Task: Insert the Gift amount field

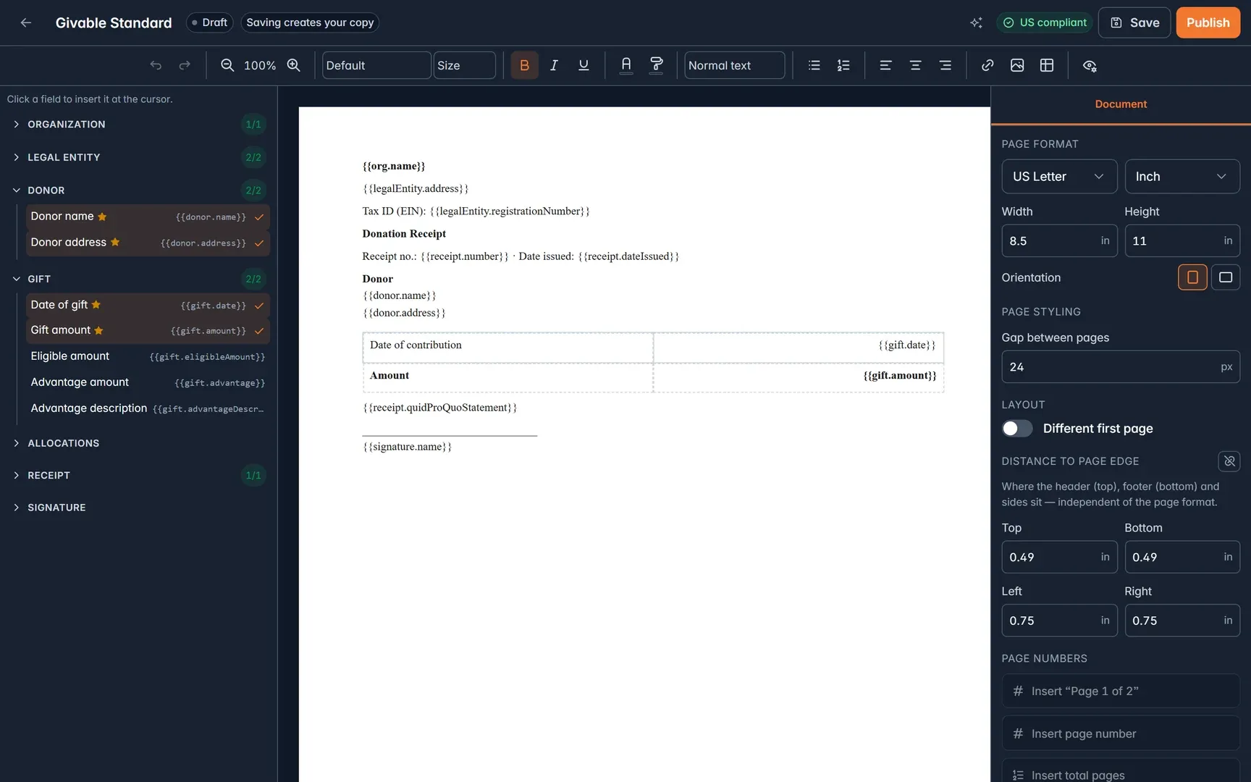Action: tap(148, 330)
